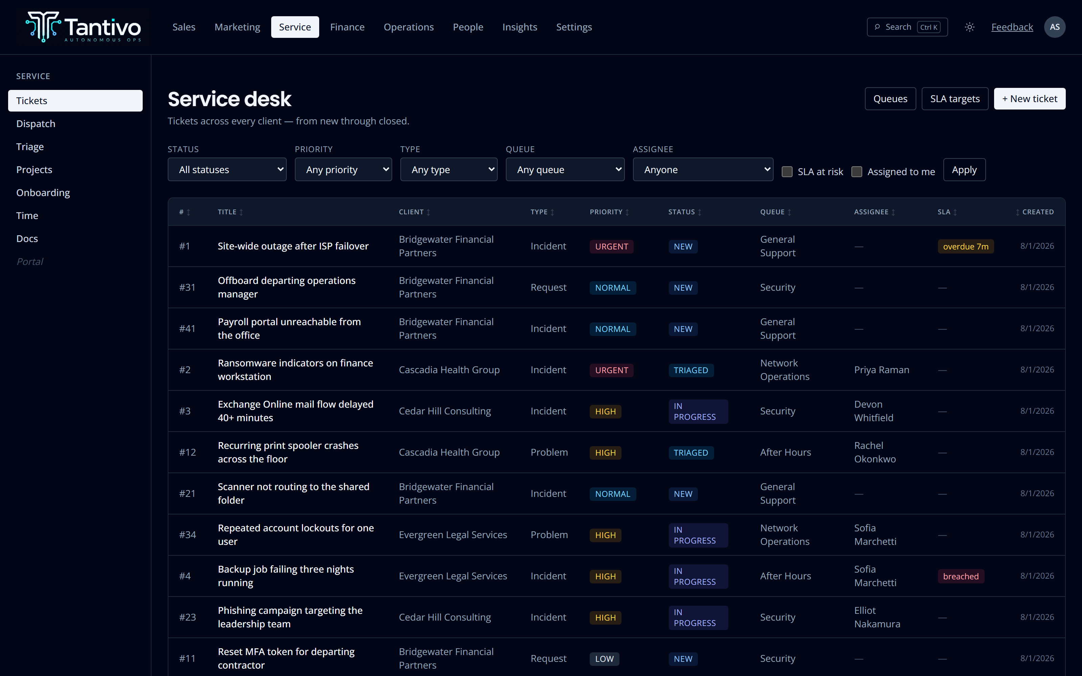This screenshot has height=676, width=1082.
Task: Open the Insights tab
Action: coord(520,27)
